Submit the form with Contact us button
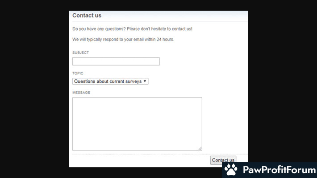 tap(223, 160)
